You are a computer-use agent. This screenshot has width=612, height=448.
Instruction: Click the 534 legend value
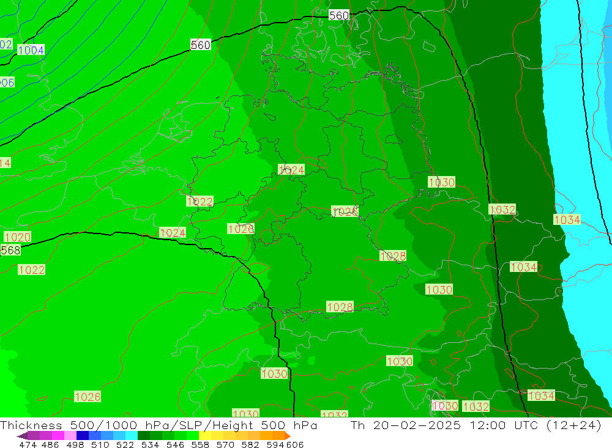[x=150, y=444]
